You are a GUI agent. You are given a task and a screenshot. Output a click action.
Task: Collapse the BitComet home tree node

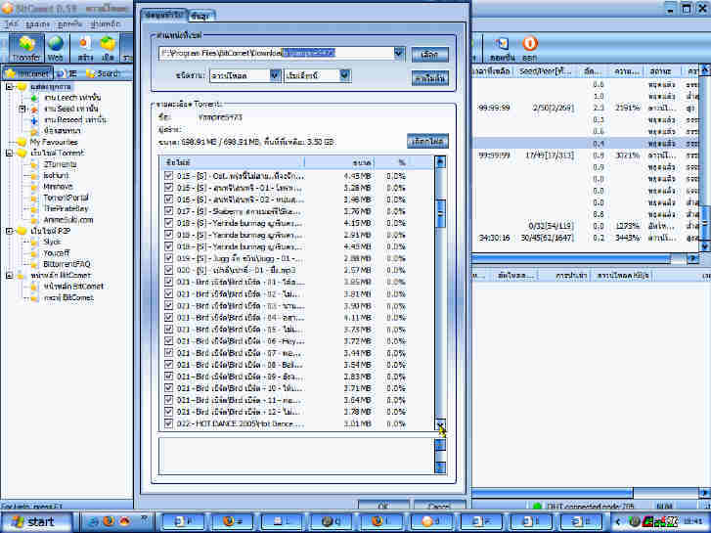tap(9, 276)
